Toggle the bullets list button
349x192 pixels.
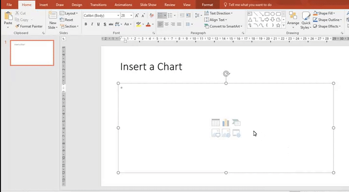tap(160, 16)
